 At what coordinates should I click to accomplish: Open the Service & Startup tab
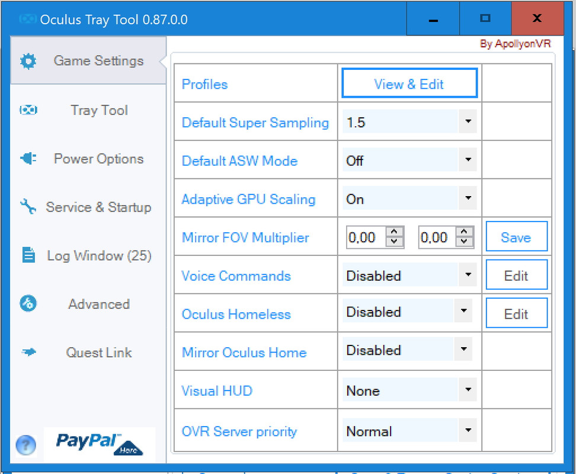(x=88, y=207)
